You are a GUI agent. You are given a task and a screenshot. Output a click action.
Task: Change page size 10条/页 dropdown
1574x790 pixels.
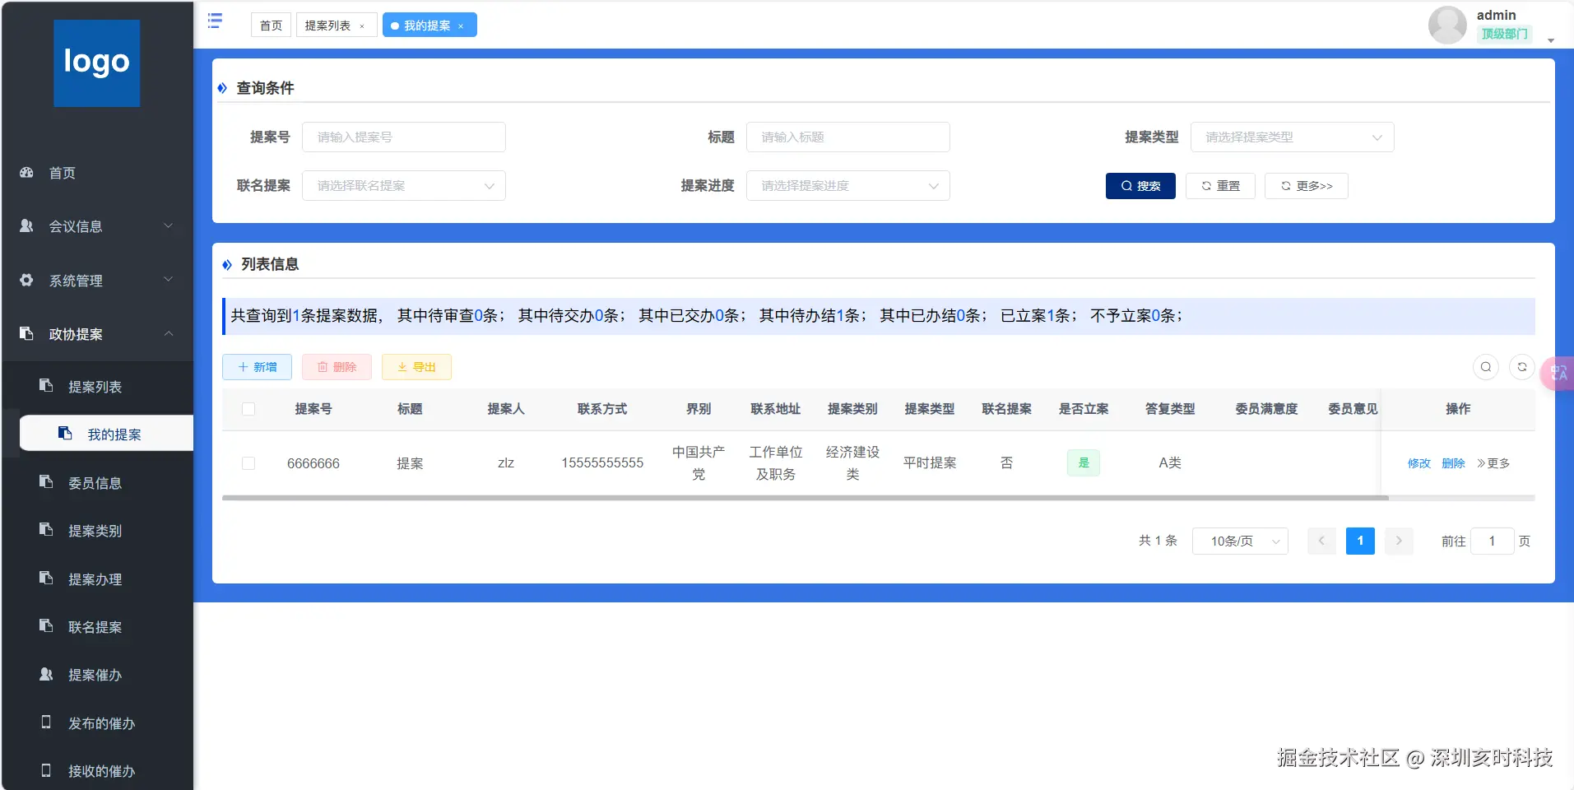[x=1240, y=541]
